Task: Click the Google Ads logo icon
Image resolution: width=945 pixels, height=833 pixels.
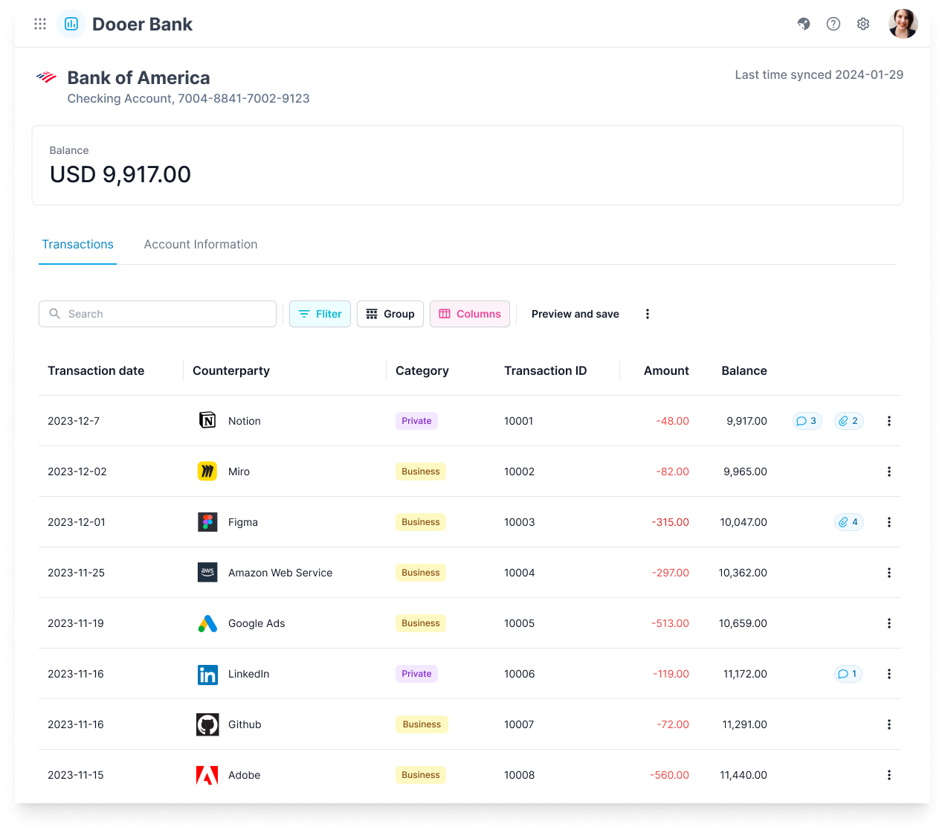Action: click(207, 623)
